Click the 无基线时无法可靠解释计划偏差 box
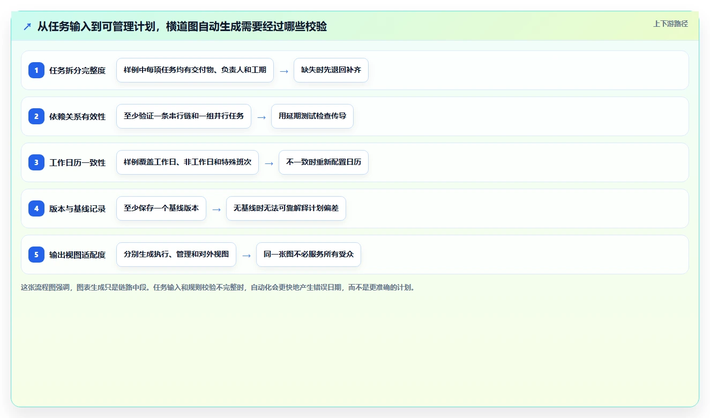 pos(286,208)
